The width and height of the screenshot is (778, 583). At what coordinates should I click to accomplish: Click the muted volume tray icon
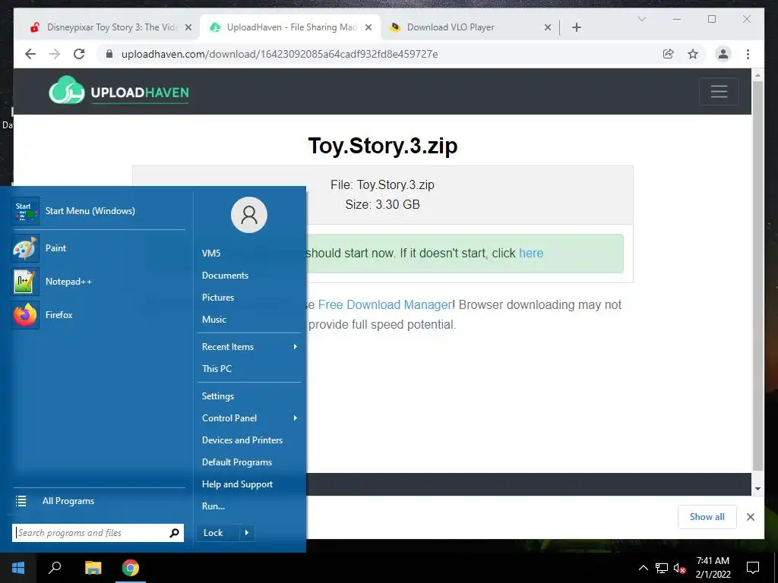[x=680, y=568]
